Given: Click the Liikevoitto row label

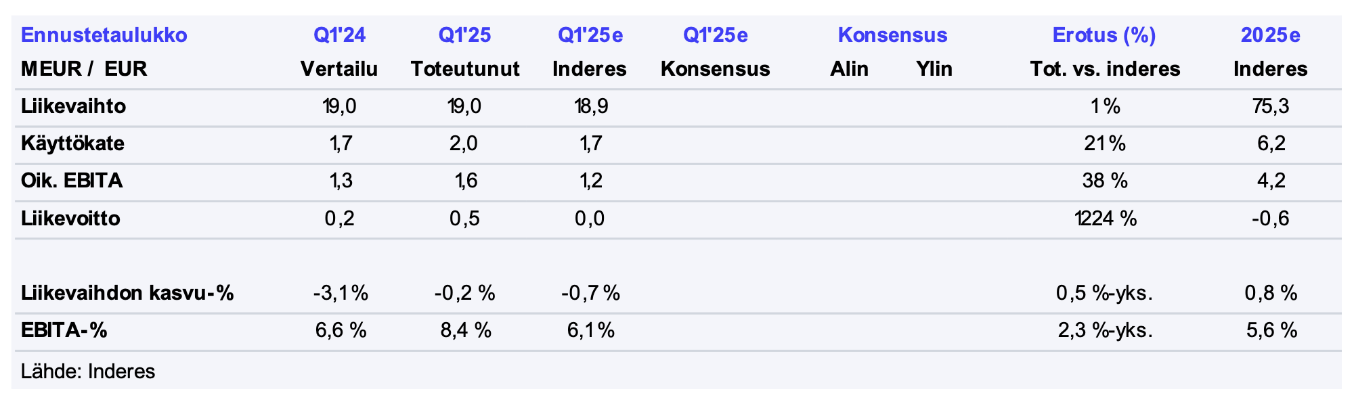Looking at the screenshot, I should (70, 219).
